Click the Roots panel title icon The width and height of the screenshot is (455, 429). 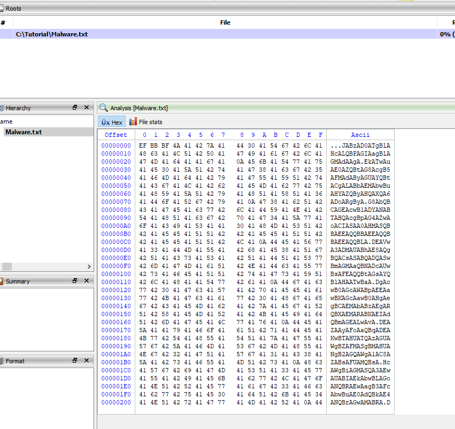pos(2,9)
